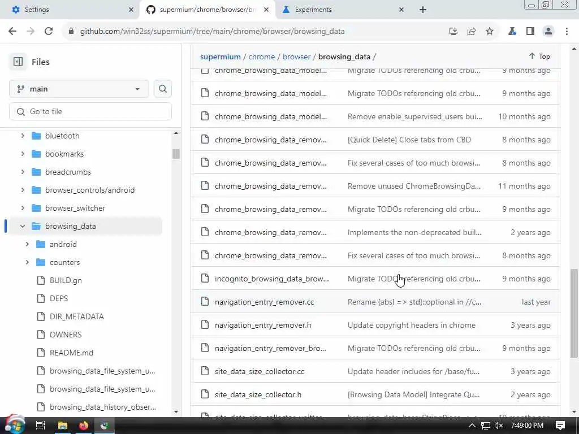
Task: Open the notification center icon
Action: (560, 426)
